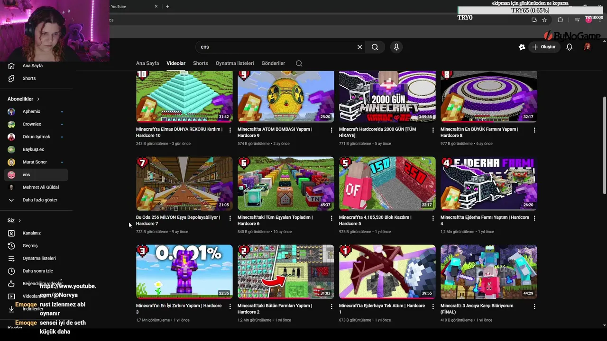Bookmark the page with the star icon
This screenshot has width=607, height=341.
tap(544, 20)
